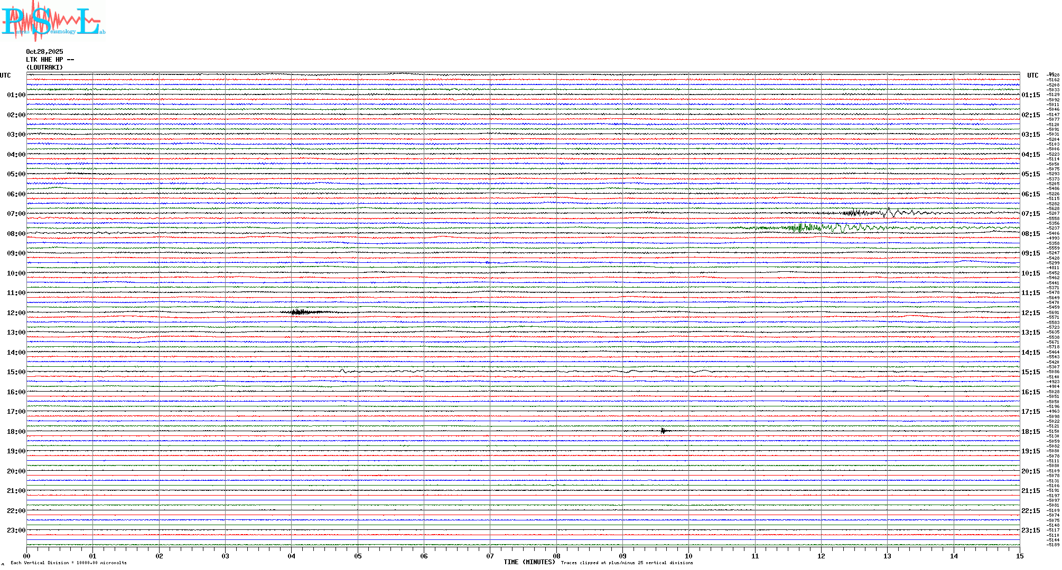Click the UTC label at top left
The image size is (1062, 570).
click(5, 75)
